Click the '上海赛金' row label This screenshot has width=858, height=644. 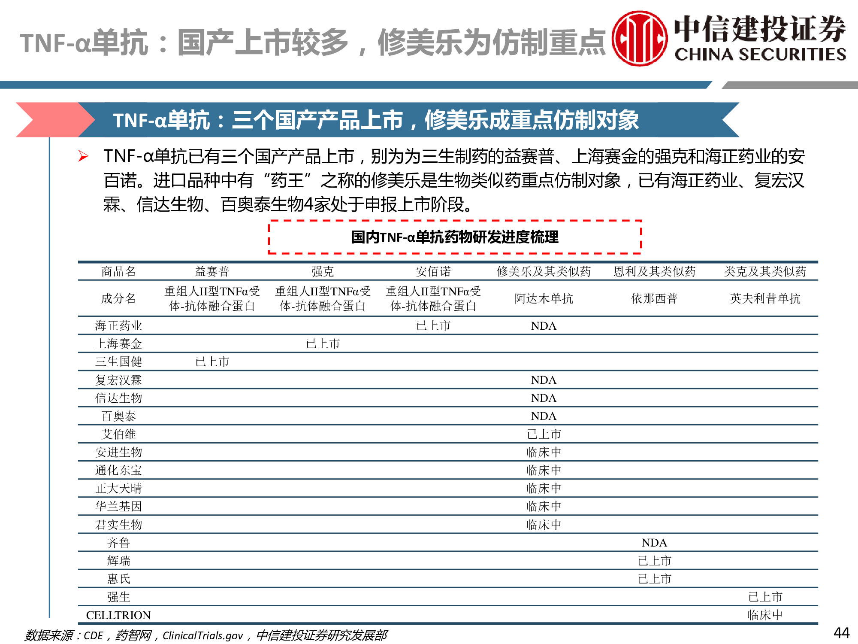coord(118,343)
